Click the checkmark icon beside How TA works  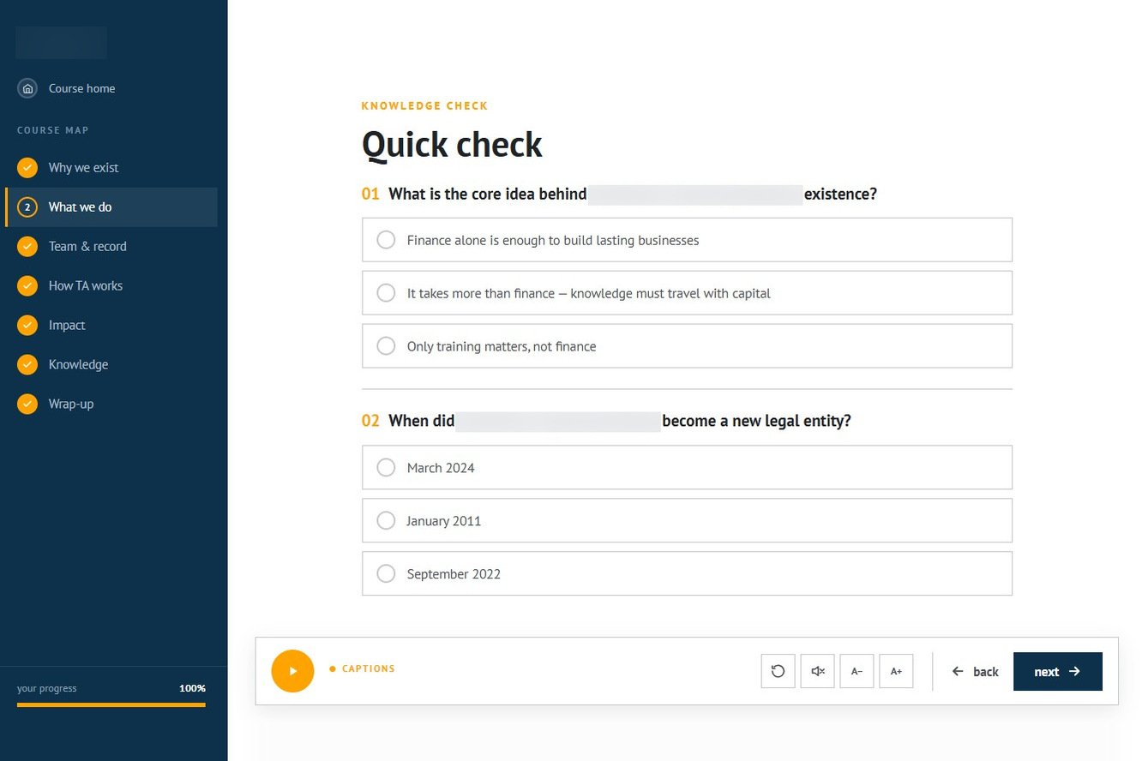tap(27, 286)
